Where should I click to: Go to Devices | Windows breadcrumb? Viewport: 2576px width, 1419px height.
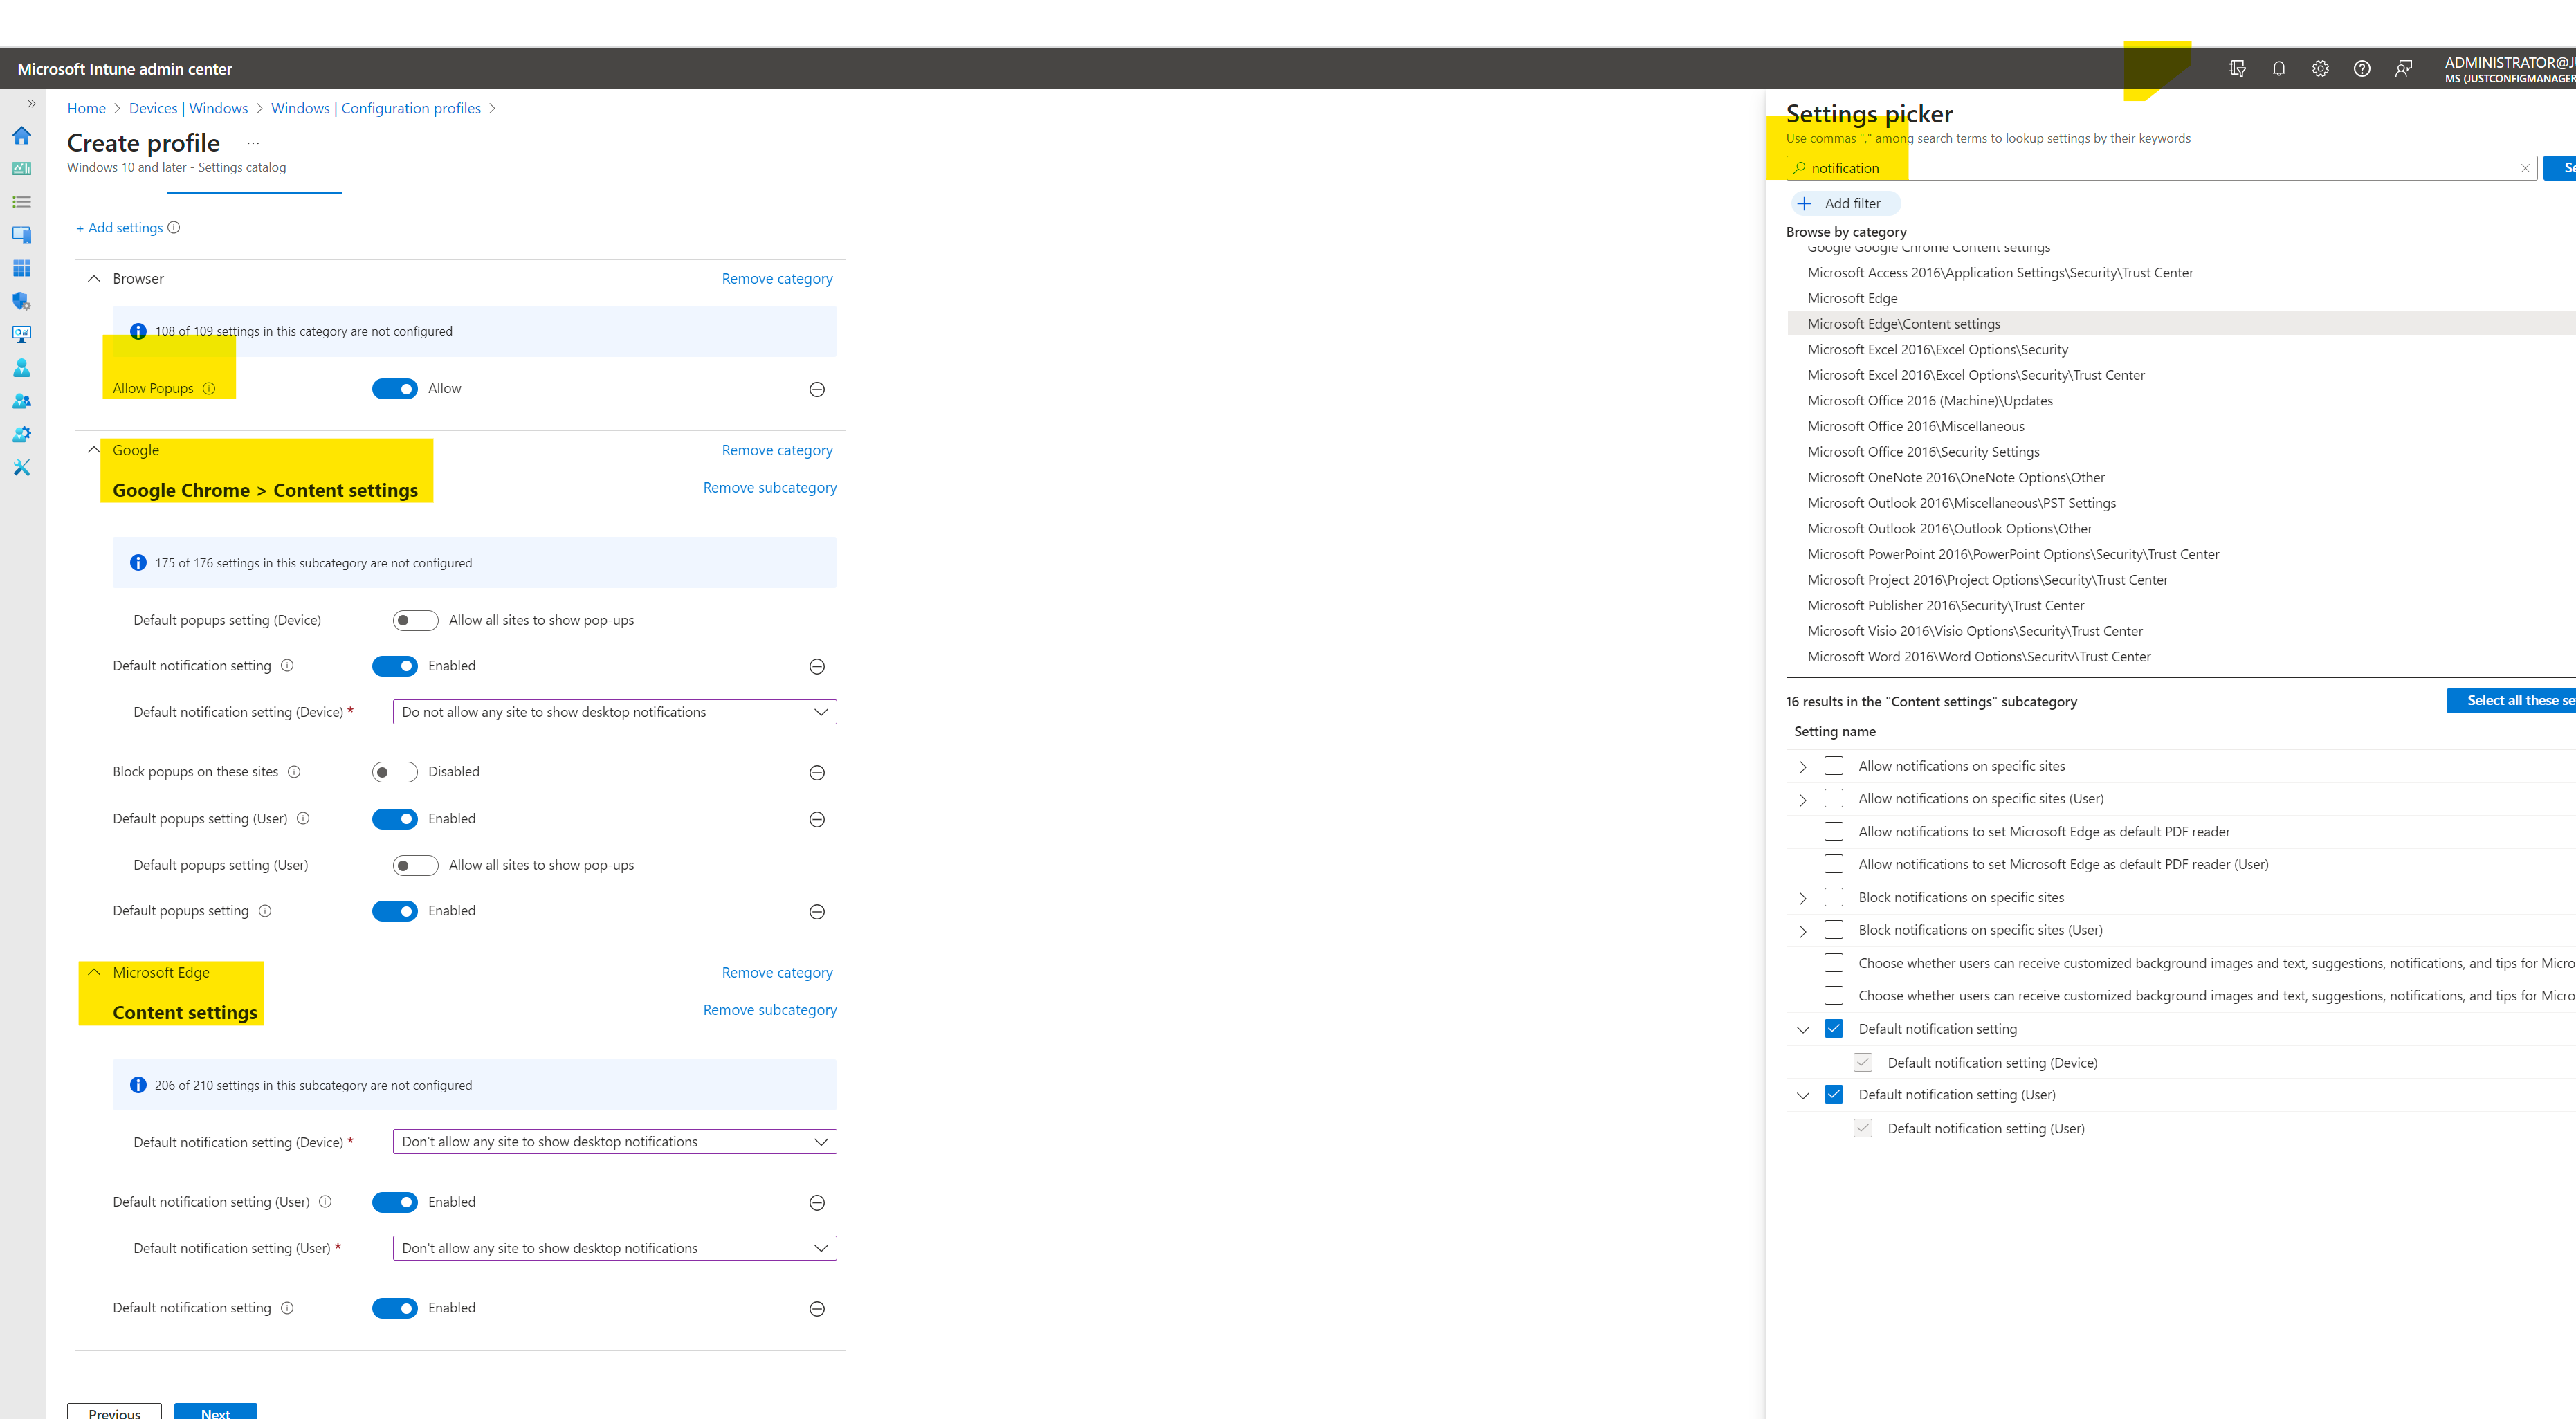188,108
